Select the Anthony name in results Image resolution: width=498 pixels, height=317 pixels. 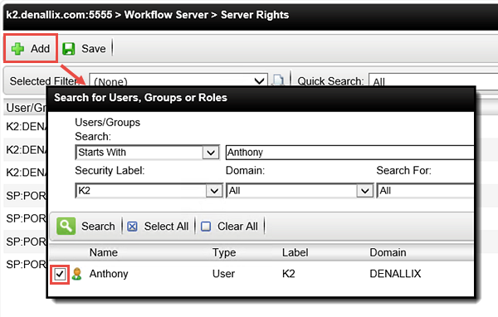click(109, 274)
